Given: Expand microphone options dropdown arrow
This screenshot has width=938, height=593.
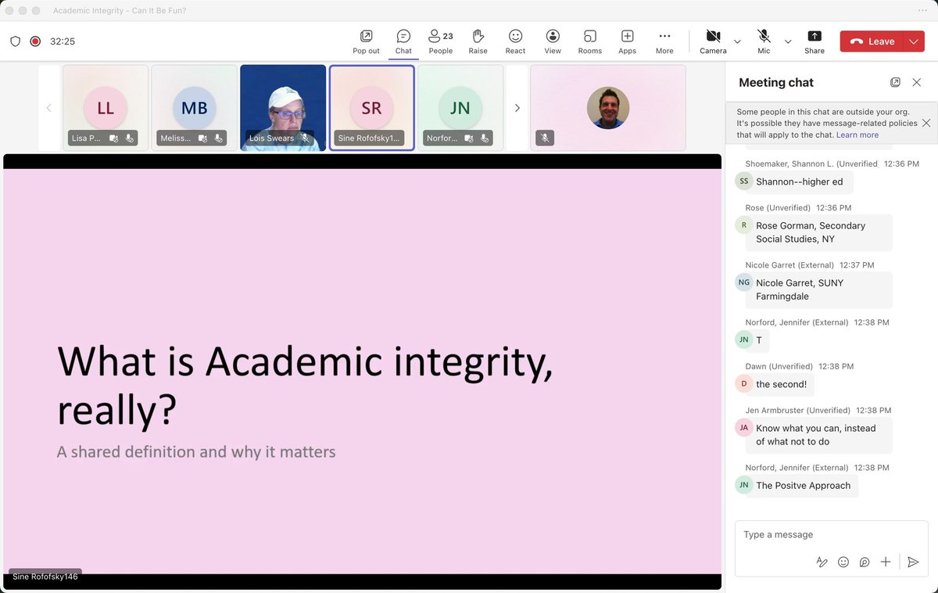Looking at the screenshot, I should (788, 41).
